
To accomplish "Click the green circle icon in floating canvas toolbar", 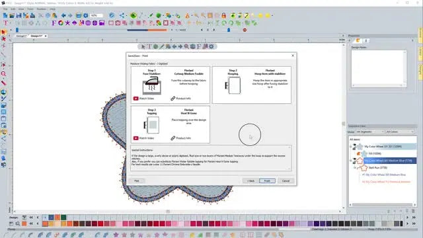I will pos(156,47).
